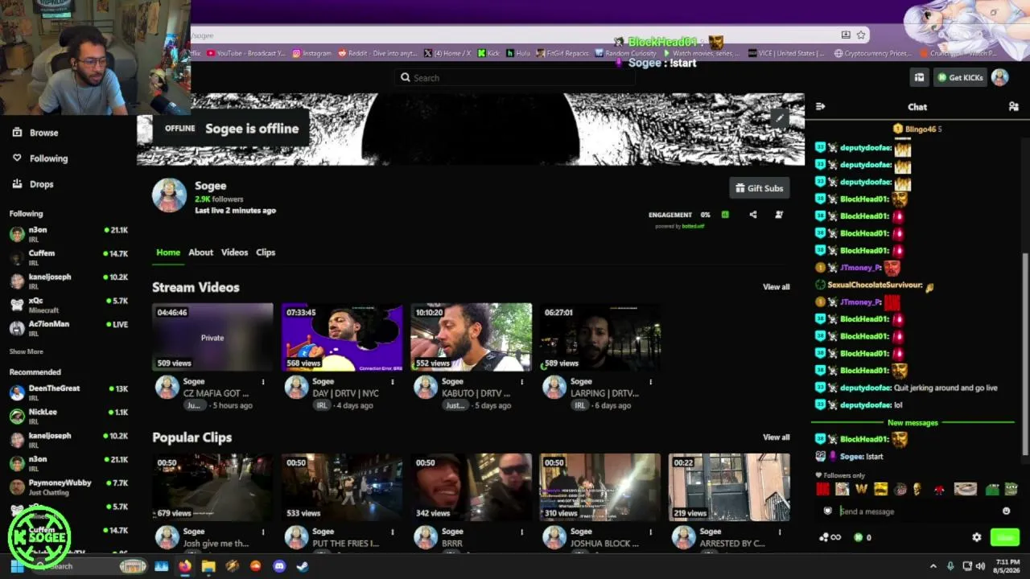Open the Instagram bookmark
This screenshot has height=579, width=1030.
[x=312, y=53]
